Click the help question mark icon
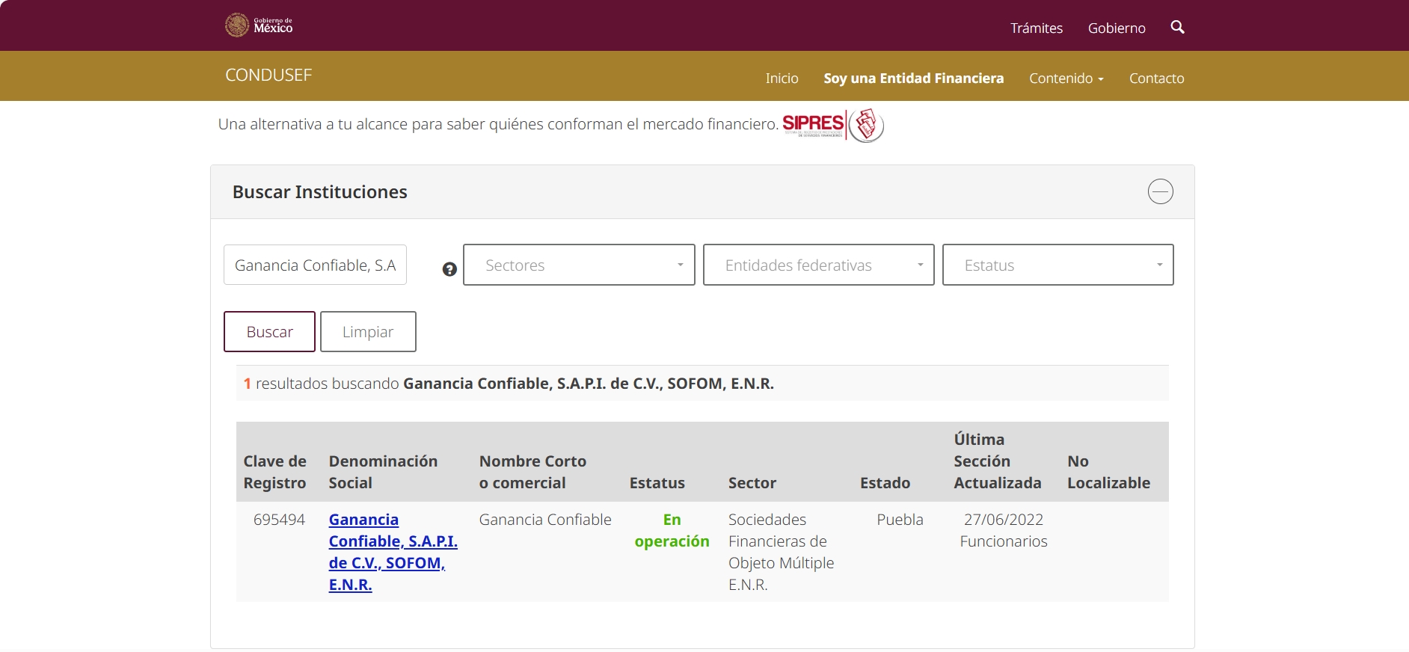The image size is (1409, 652). [449, 269]
